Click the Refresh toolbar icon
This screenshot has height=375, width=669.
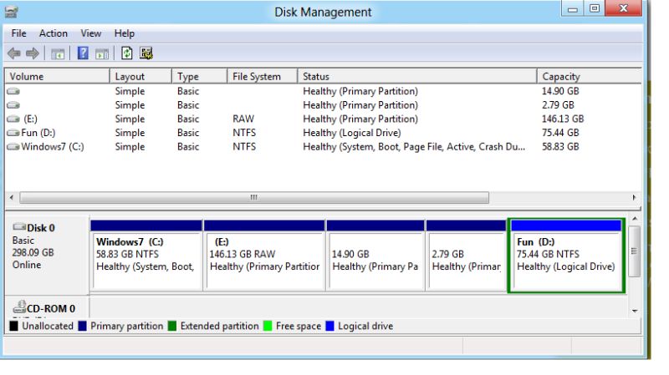point(127,53)
